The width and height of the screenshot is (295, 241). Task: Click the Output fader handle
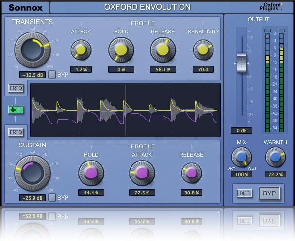click(x=241, y=64)
